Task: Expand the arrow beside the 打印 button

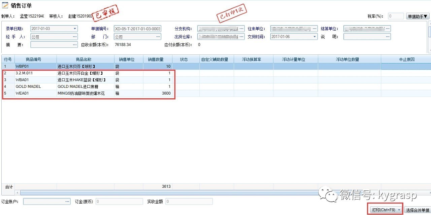Action: (399, 210)
